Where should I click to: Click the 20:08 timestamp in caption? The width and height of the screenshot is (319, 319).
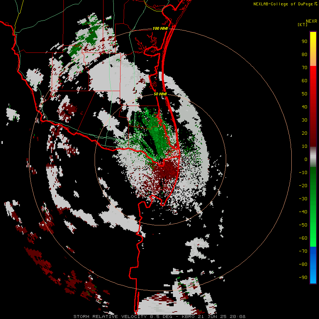(237, 317)
